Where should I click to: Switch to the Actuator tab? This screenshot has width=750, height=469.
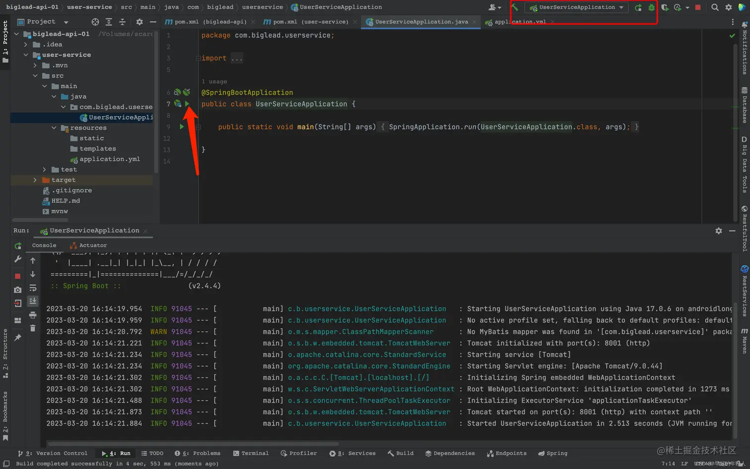click(x=88, y=245)
